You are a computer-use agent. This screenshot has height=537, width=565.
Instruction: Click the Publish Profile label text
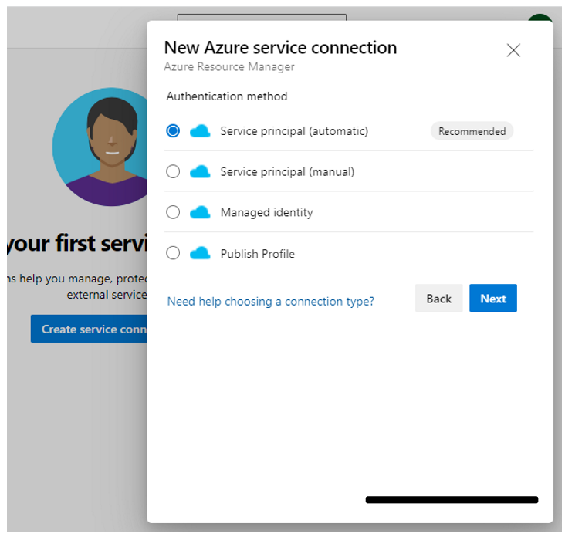click(x=258, y=253)
